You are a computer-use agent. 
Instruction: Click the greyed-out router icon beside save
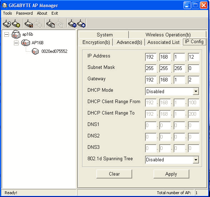pyautogui.click(x=38, y=24)
